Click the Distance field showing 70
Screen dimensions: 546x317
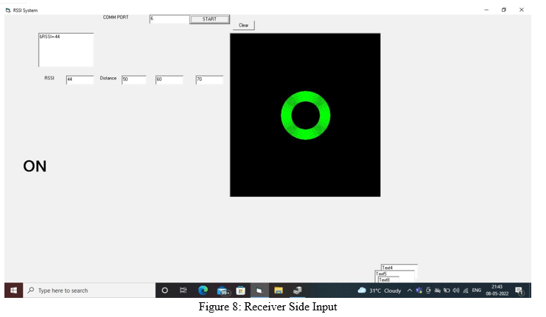209,79
